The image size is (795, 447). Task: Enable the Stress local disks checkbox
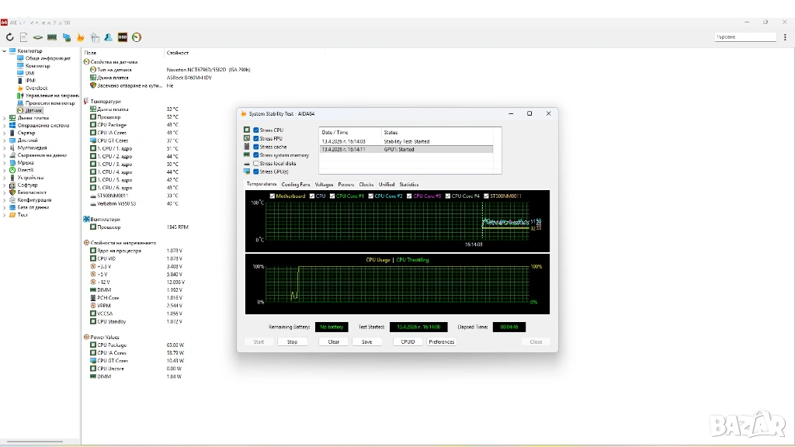[x=256, y=164]
